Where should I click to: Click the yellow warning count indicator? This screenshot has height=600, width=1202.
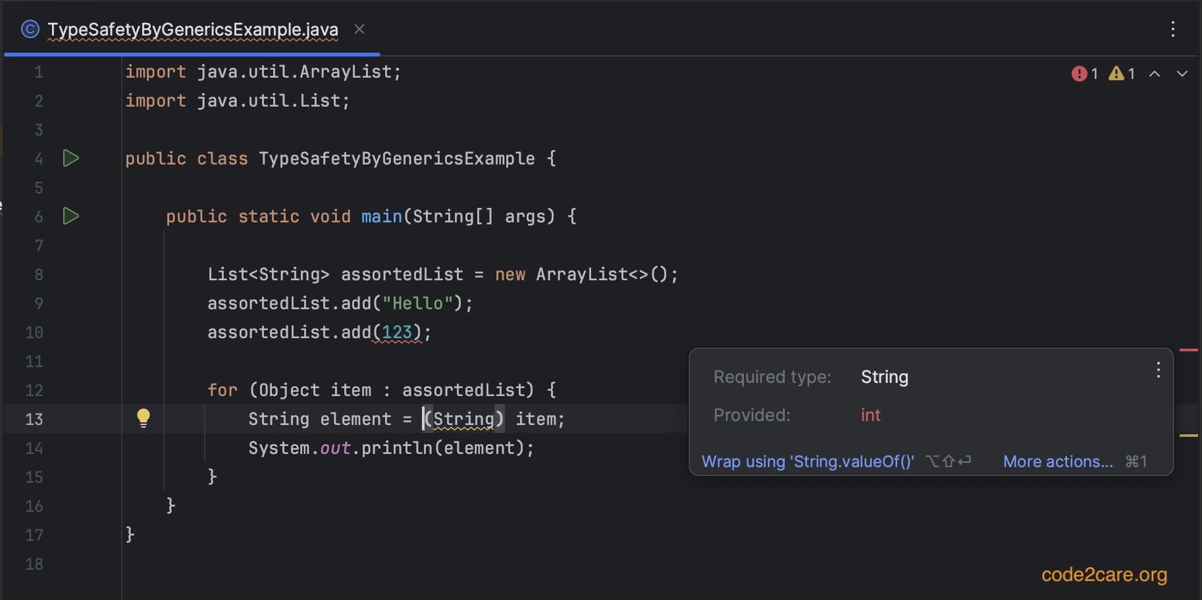(x=1117, y=73)
